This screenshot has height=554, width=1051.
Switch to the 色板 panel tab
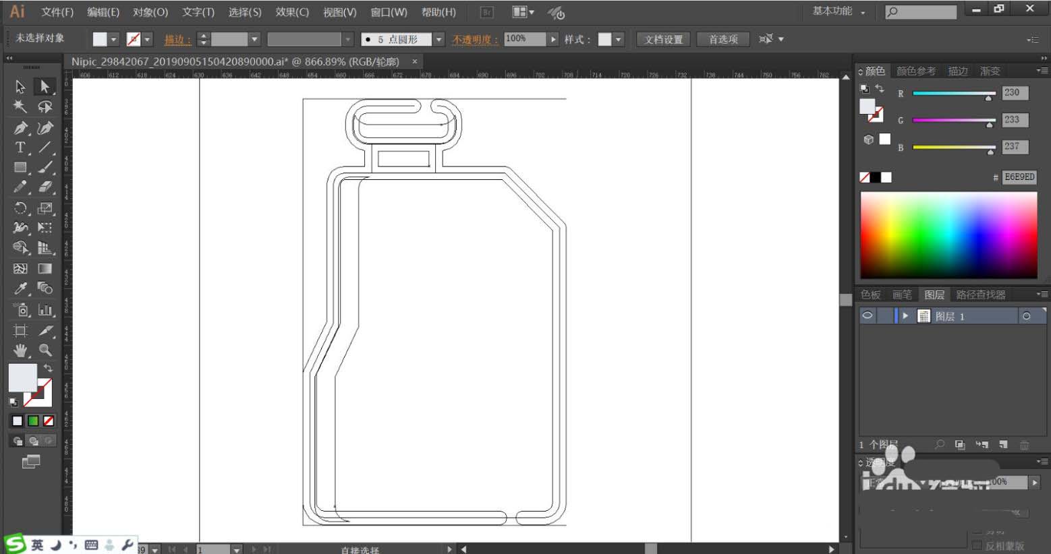[871, 295]
